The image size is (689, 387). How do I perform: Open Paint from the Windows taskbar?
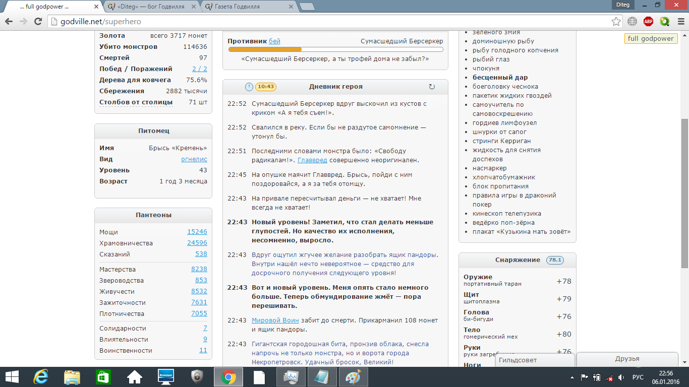coord(353,377)
